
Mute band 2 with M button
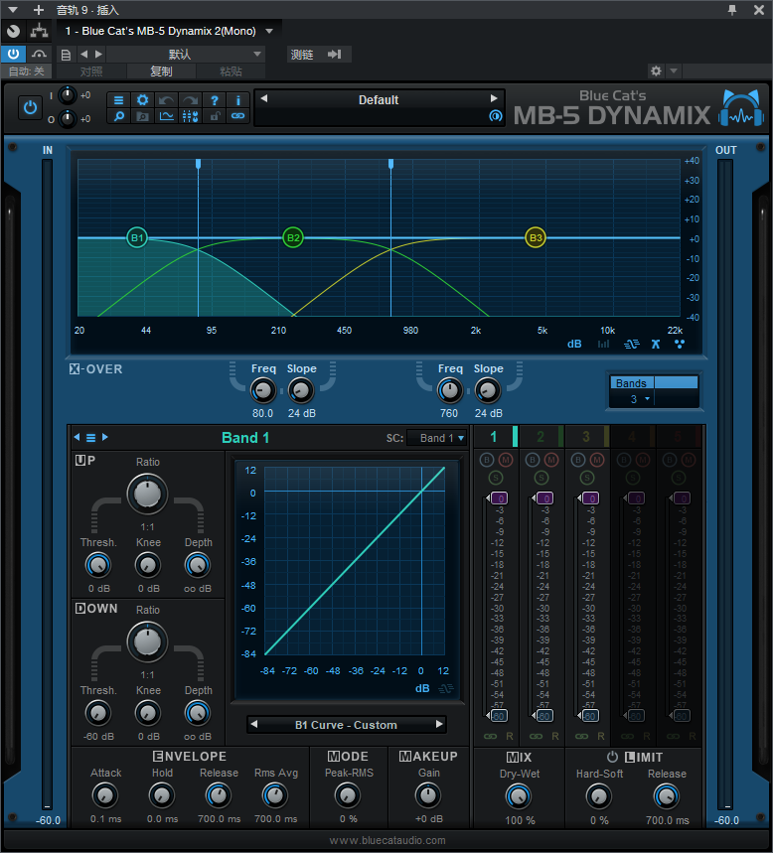pos(551,460)
